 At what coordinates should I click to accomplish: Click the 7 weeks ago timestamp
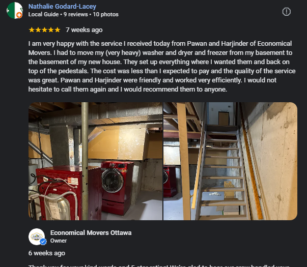84,30
